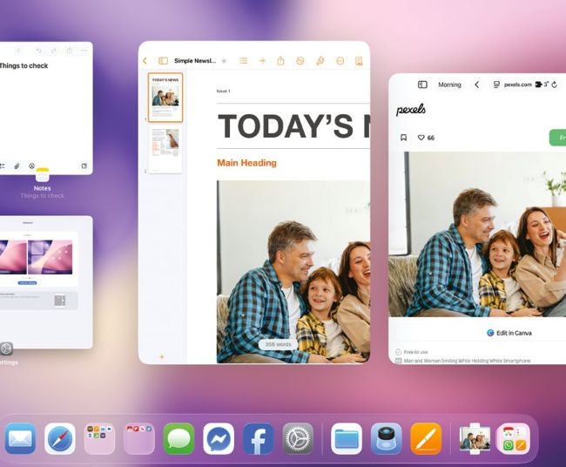Open the Messages app in the dock
Viewport: 566px width, 467px height.
(x=179, y=438)
